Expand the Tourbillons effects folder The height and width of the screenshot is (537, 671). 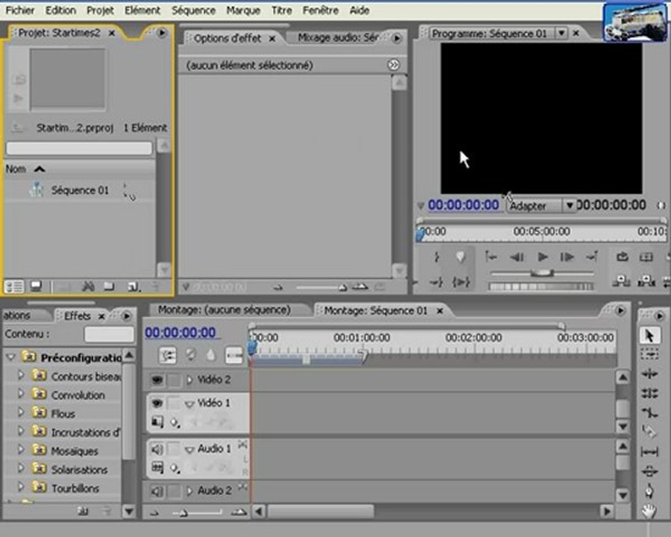pyautogui.click(x=21, y=487)
